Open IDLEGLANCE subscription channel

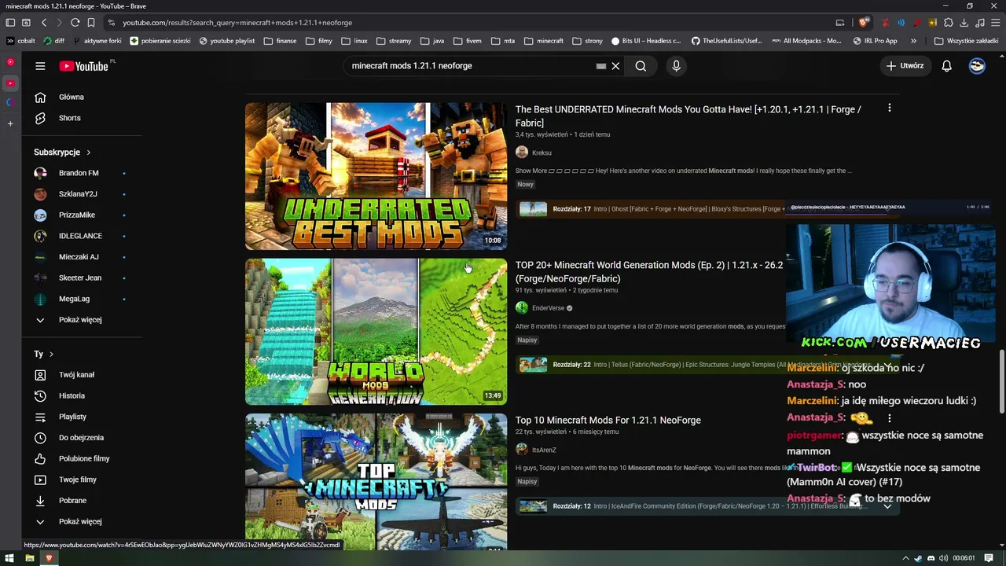click(x=82, y=236)
